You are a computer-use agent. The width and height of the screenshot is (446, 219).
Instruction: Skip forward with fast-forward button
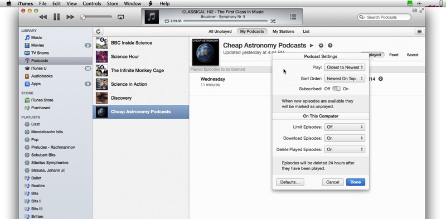click(x=71, y=17)
